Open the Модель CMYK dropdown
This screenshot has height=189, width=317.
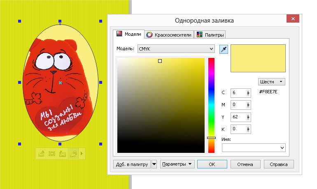[175, 49]
